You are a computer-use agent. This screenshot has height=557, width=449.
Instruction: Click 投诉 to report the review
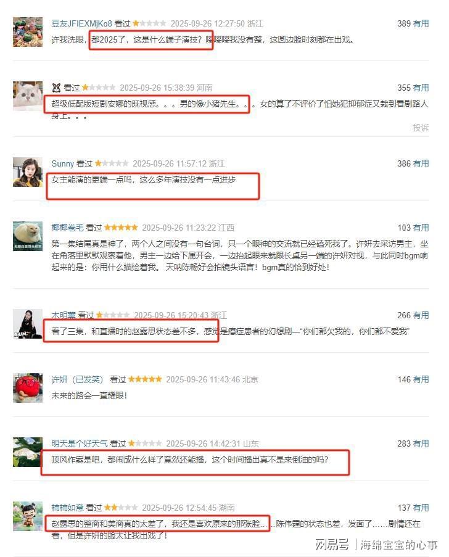point(421,128)
